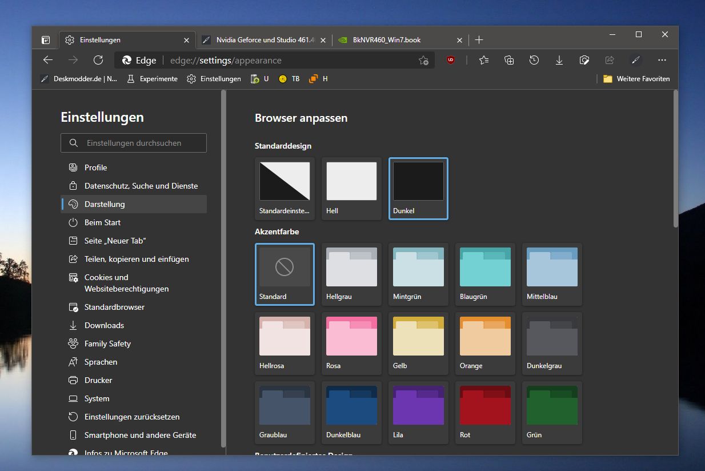Focus the Einstellungen durchsuchen search field
This screenshot has height=471, width=705.
point(134,143)
